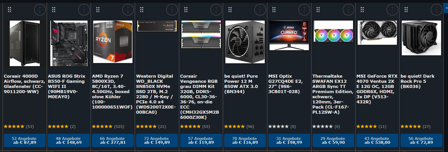Screen dimensions: 448x152
Task: Click the be quiet! power supply image
Action: coord(245,42)
